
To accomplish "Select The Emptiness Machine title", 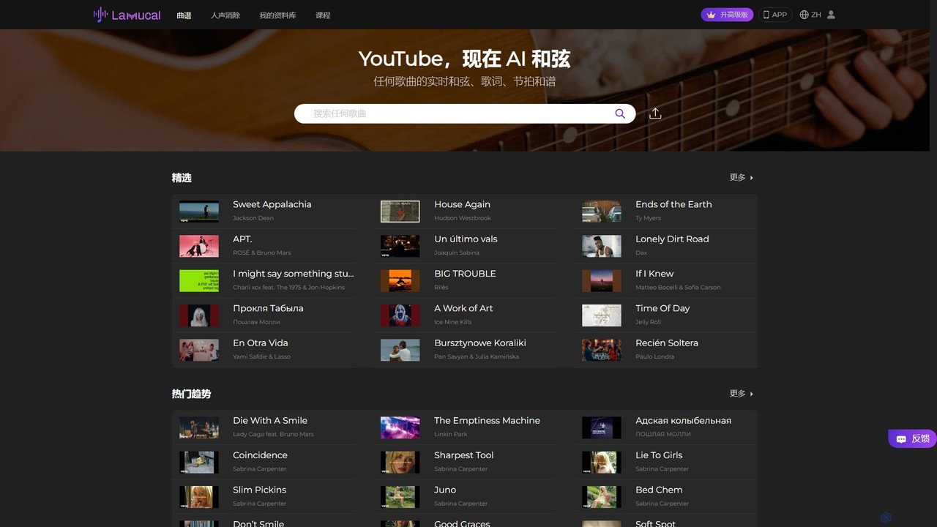I will [x=487, y=420].
